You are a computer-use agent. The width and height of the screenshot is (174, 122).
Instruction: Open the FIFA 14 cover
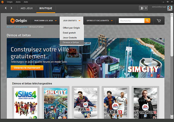click(86, 103)
